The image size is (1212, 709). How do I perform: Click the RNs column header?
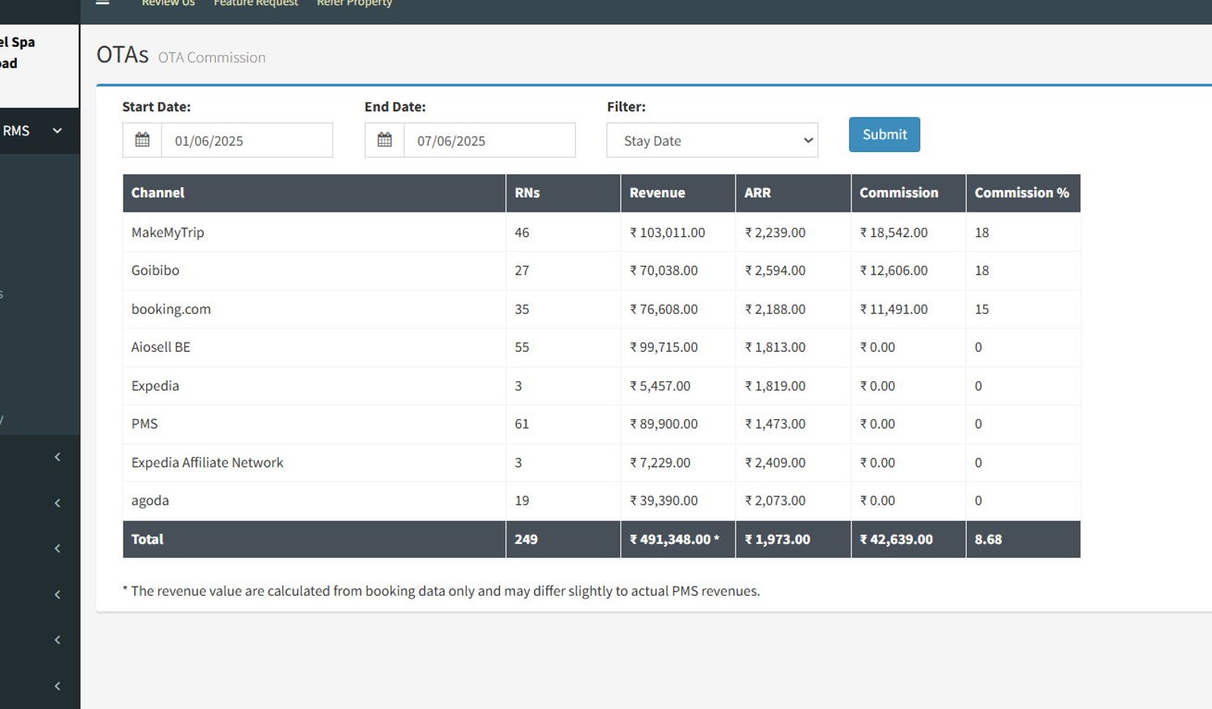563,193
